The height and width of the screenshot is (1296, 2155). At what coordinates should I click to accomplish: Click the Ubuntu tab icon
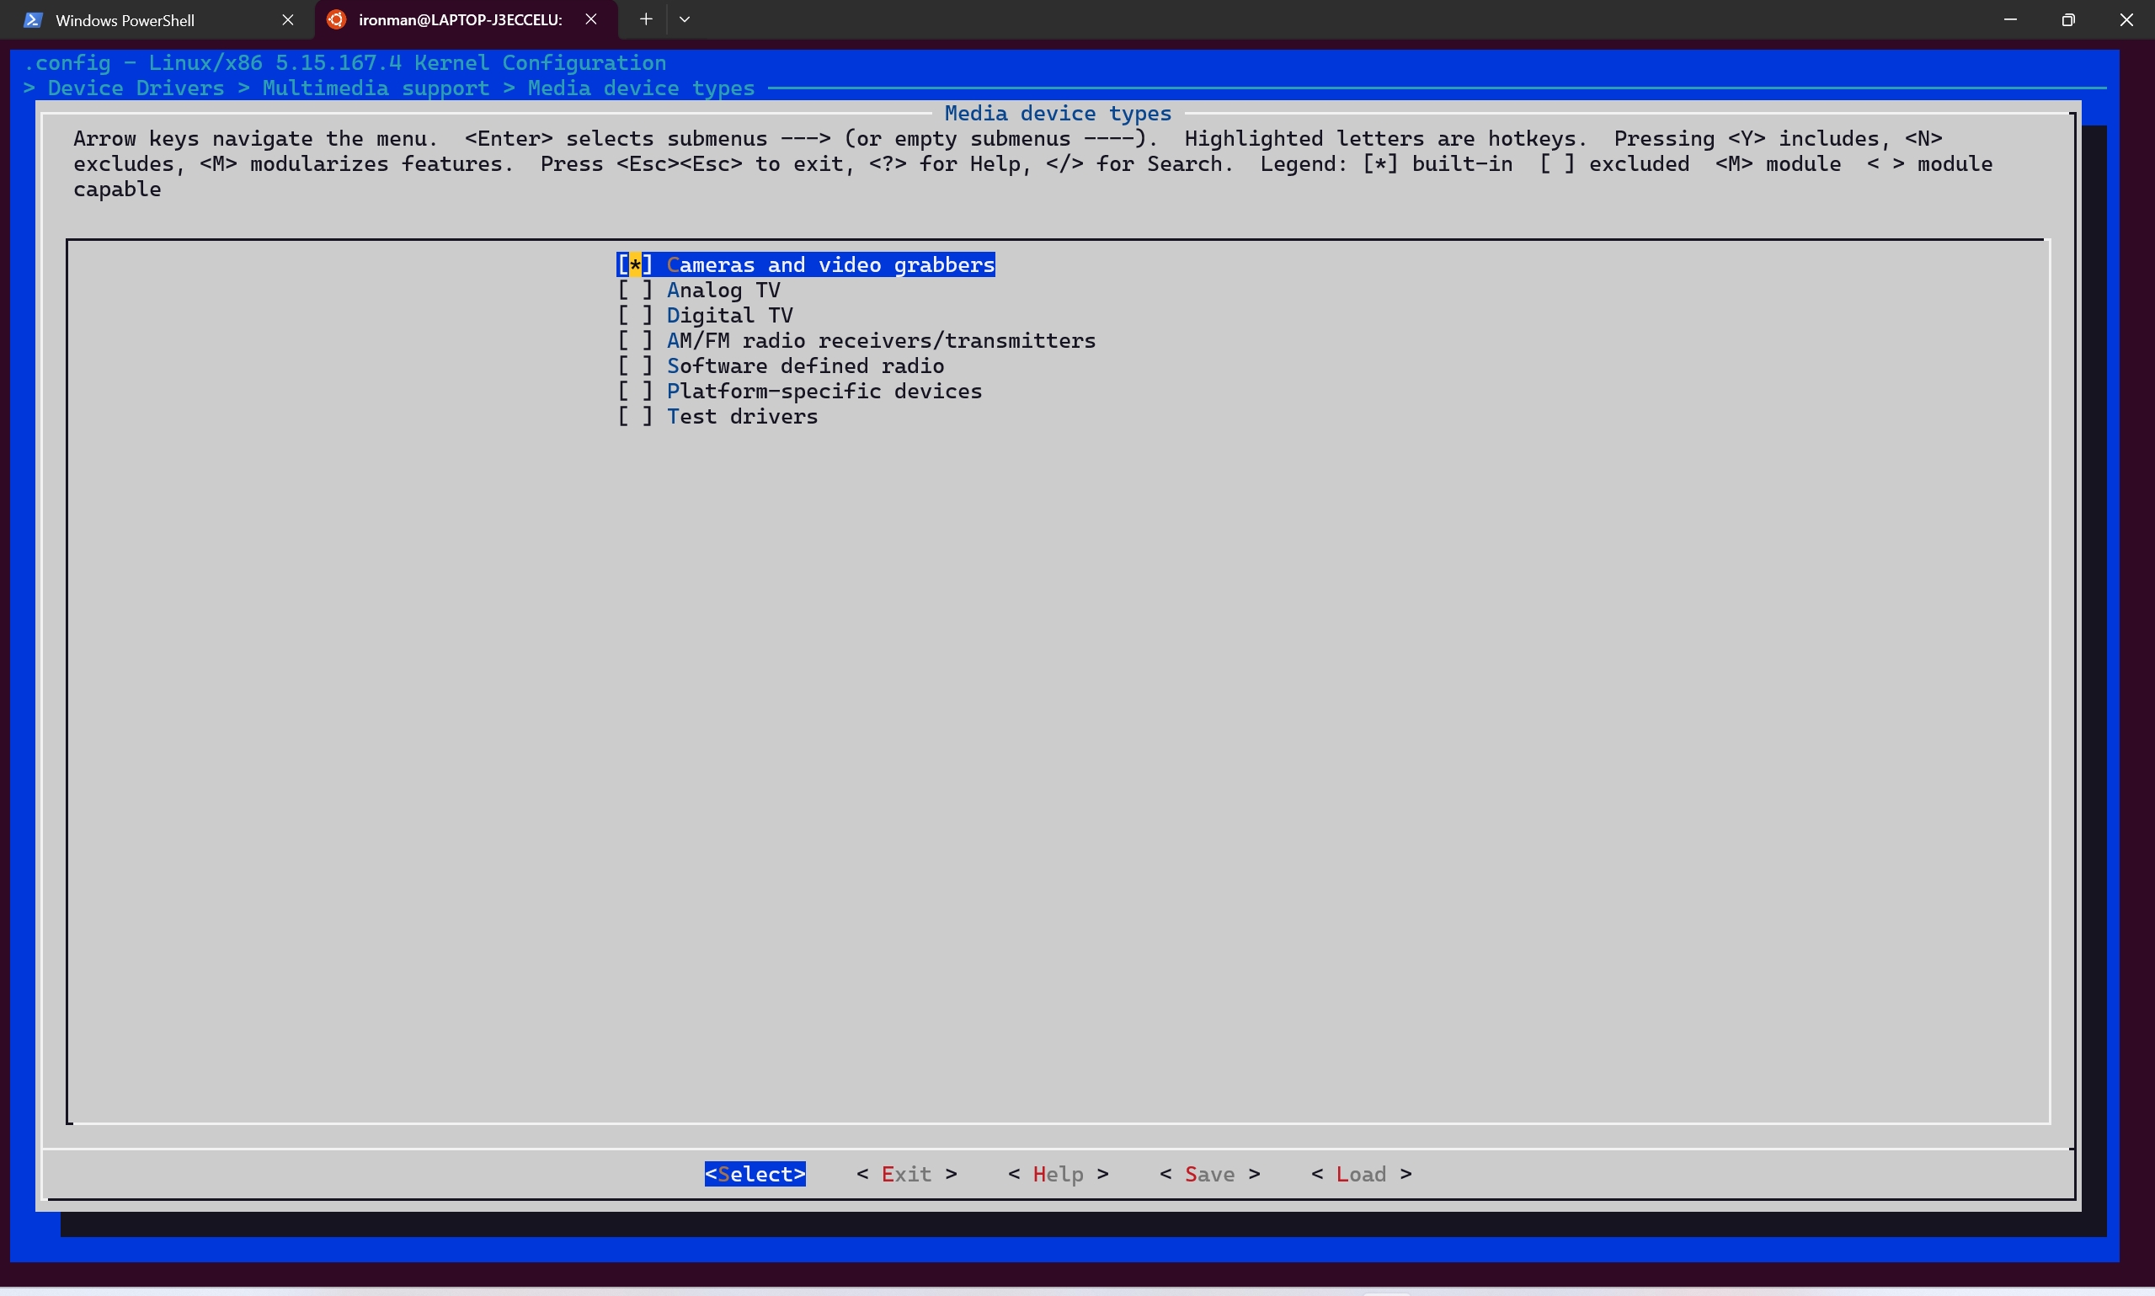[x=336, y=19]
